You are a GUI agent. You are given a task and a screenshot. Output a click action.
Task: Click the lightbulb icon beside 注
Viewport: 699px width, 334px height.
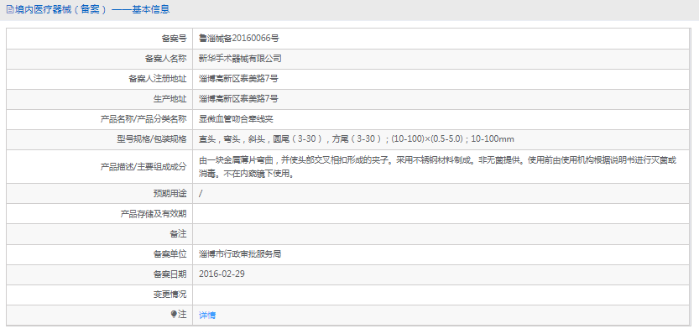tap(174, 315)
